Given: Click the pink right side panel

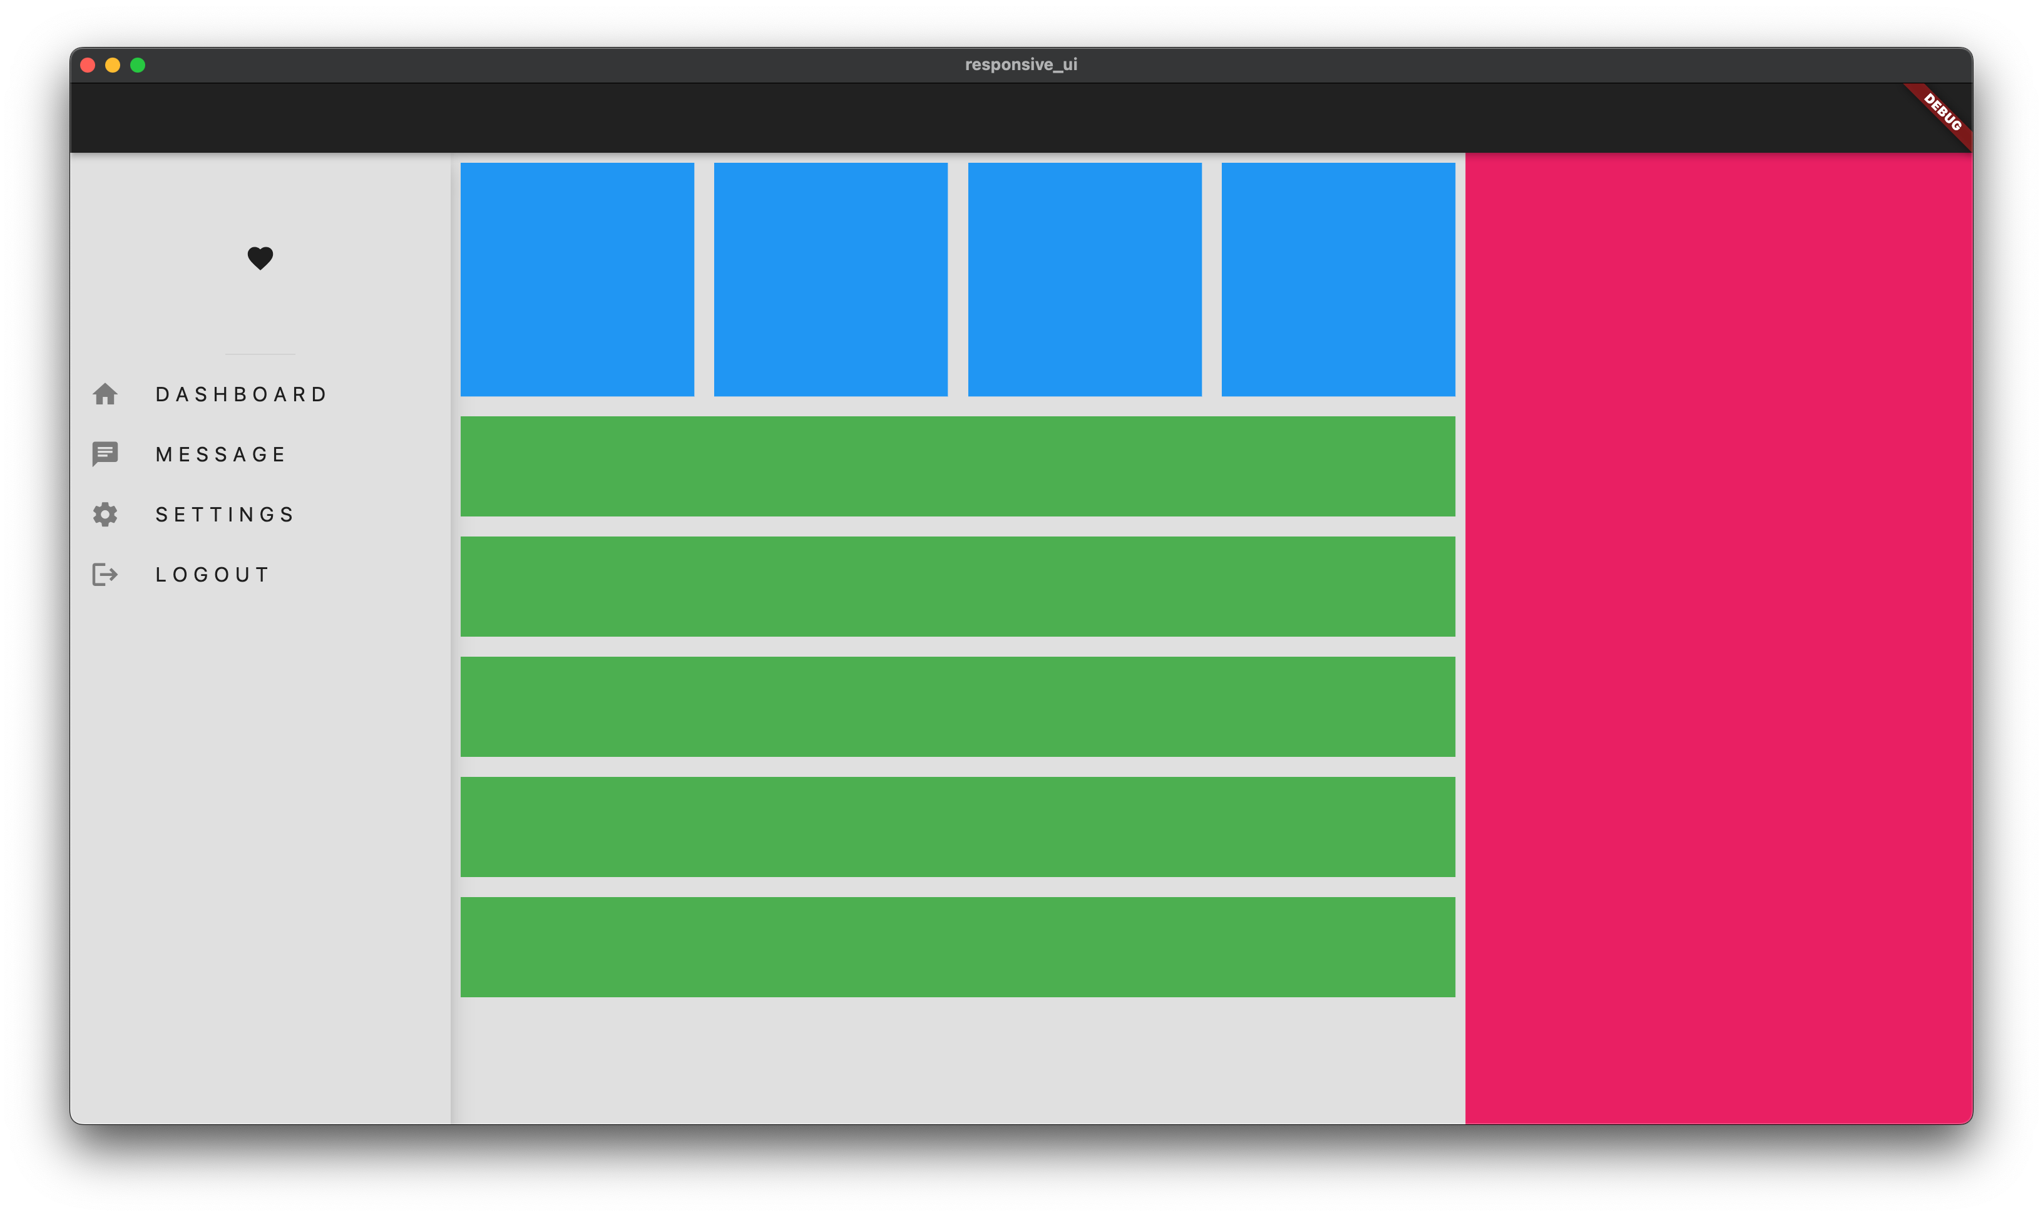Looking at the screenshot, I should tap(1718, 638).
